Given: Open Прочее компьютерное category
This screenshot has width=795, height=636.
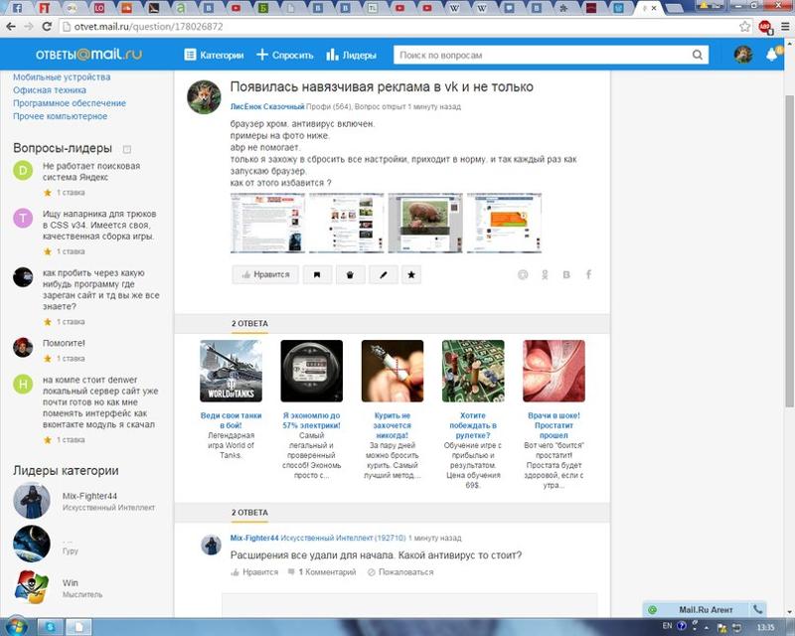Looking at the screenshot, I should pos(60,116).
